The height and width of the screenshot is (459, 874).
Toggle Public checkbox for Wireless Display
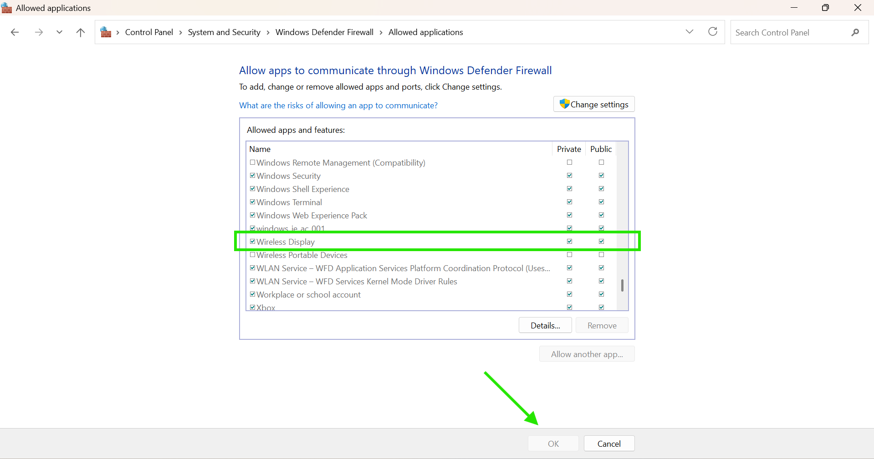point(601,241)
